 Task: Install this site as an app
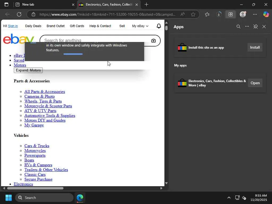[255, 47]
